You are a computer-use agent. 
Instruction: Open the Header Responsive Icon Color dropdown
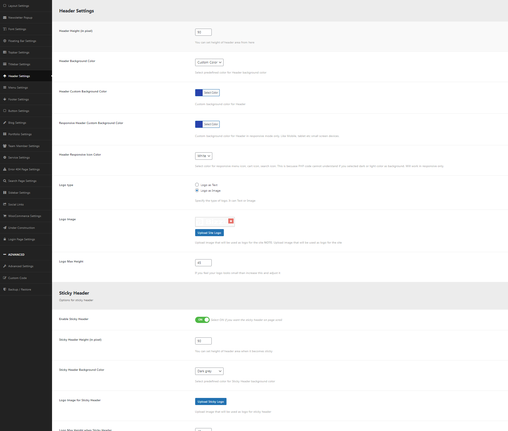(x=204, y=156)
